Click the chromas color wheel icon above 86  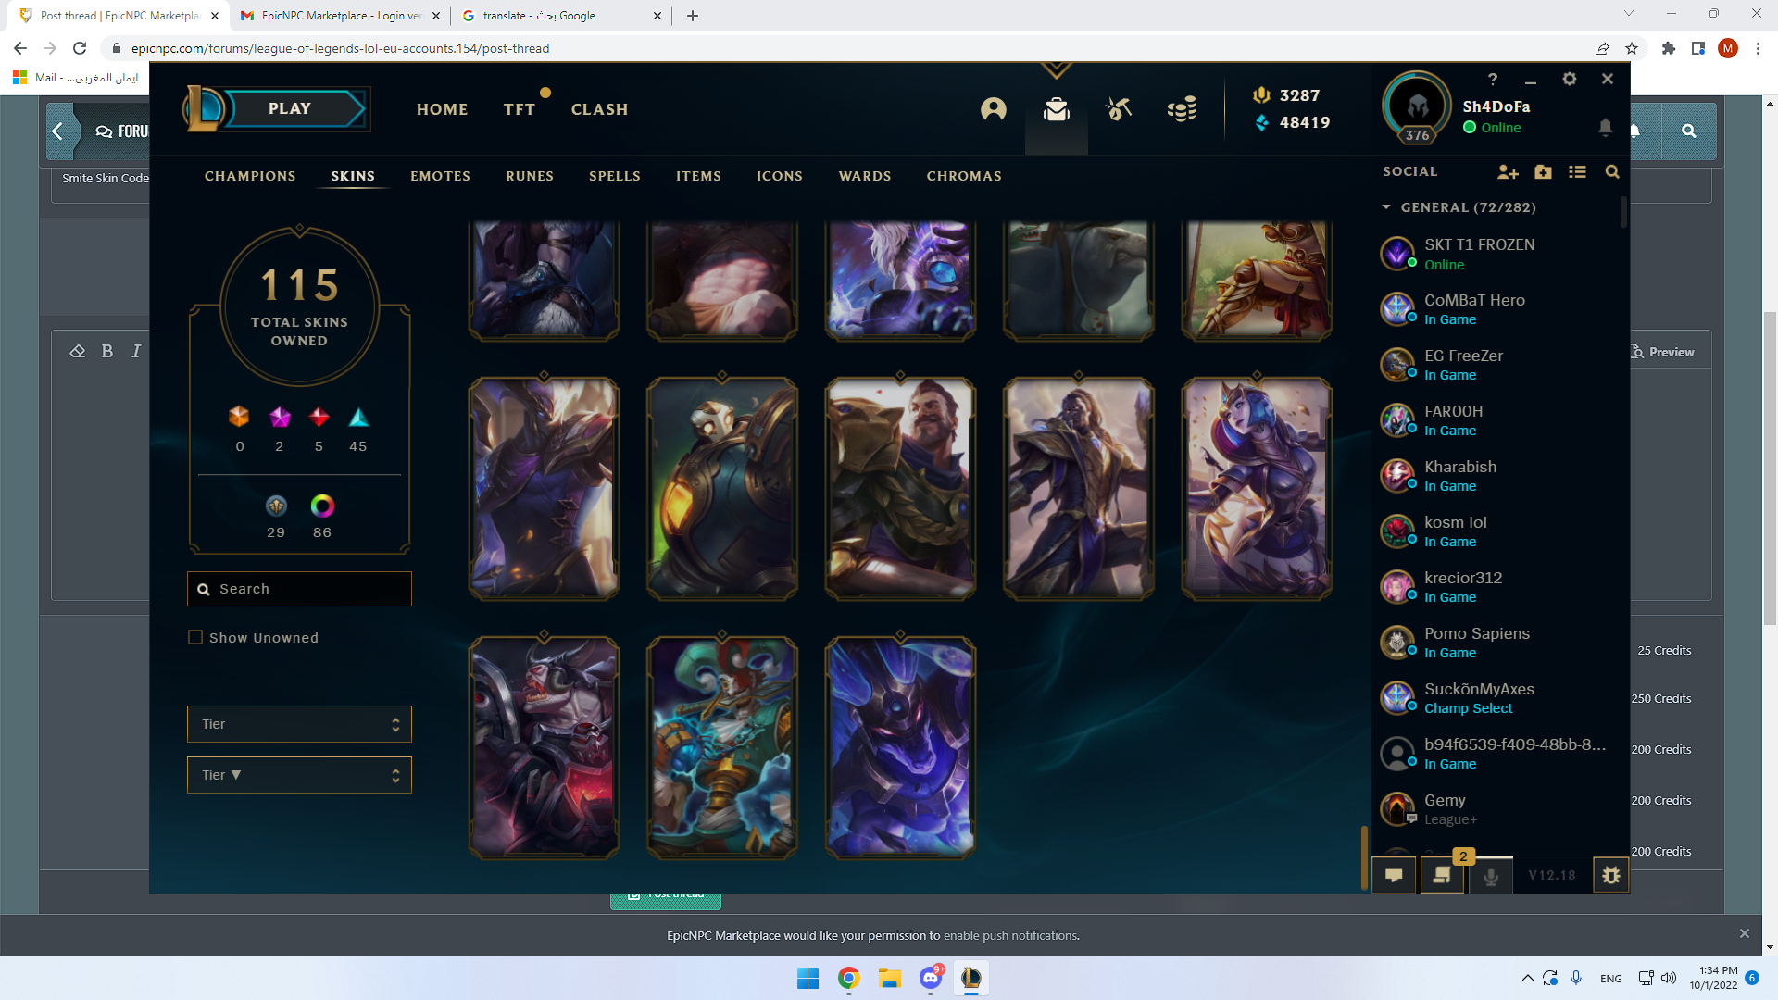click(322, 506)
